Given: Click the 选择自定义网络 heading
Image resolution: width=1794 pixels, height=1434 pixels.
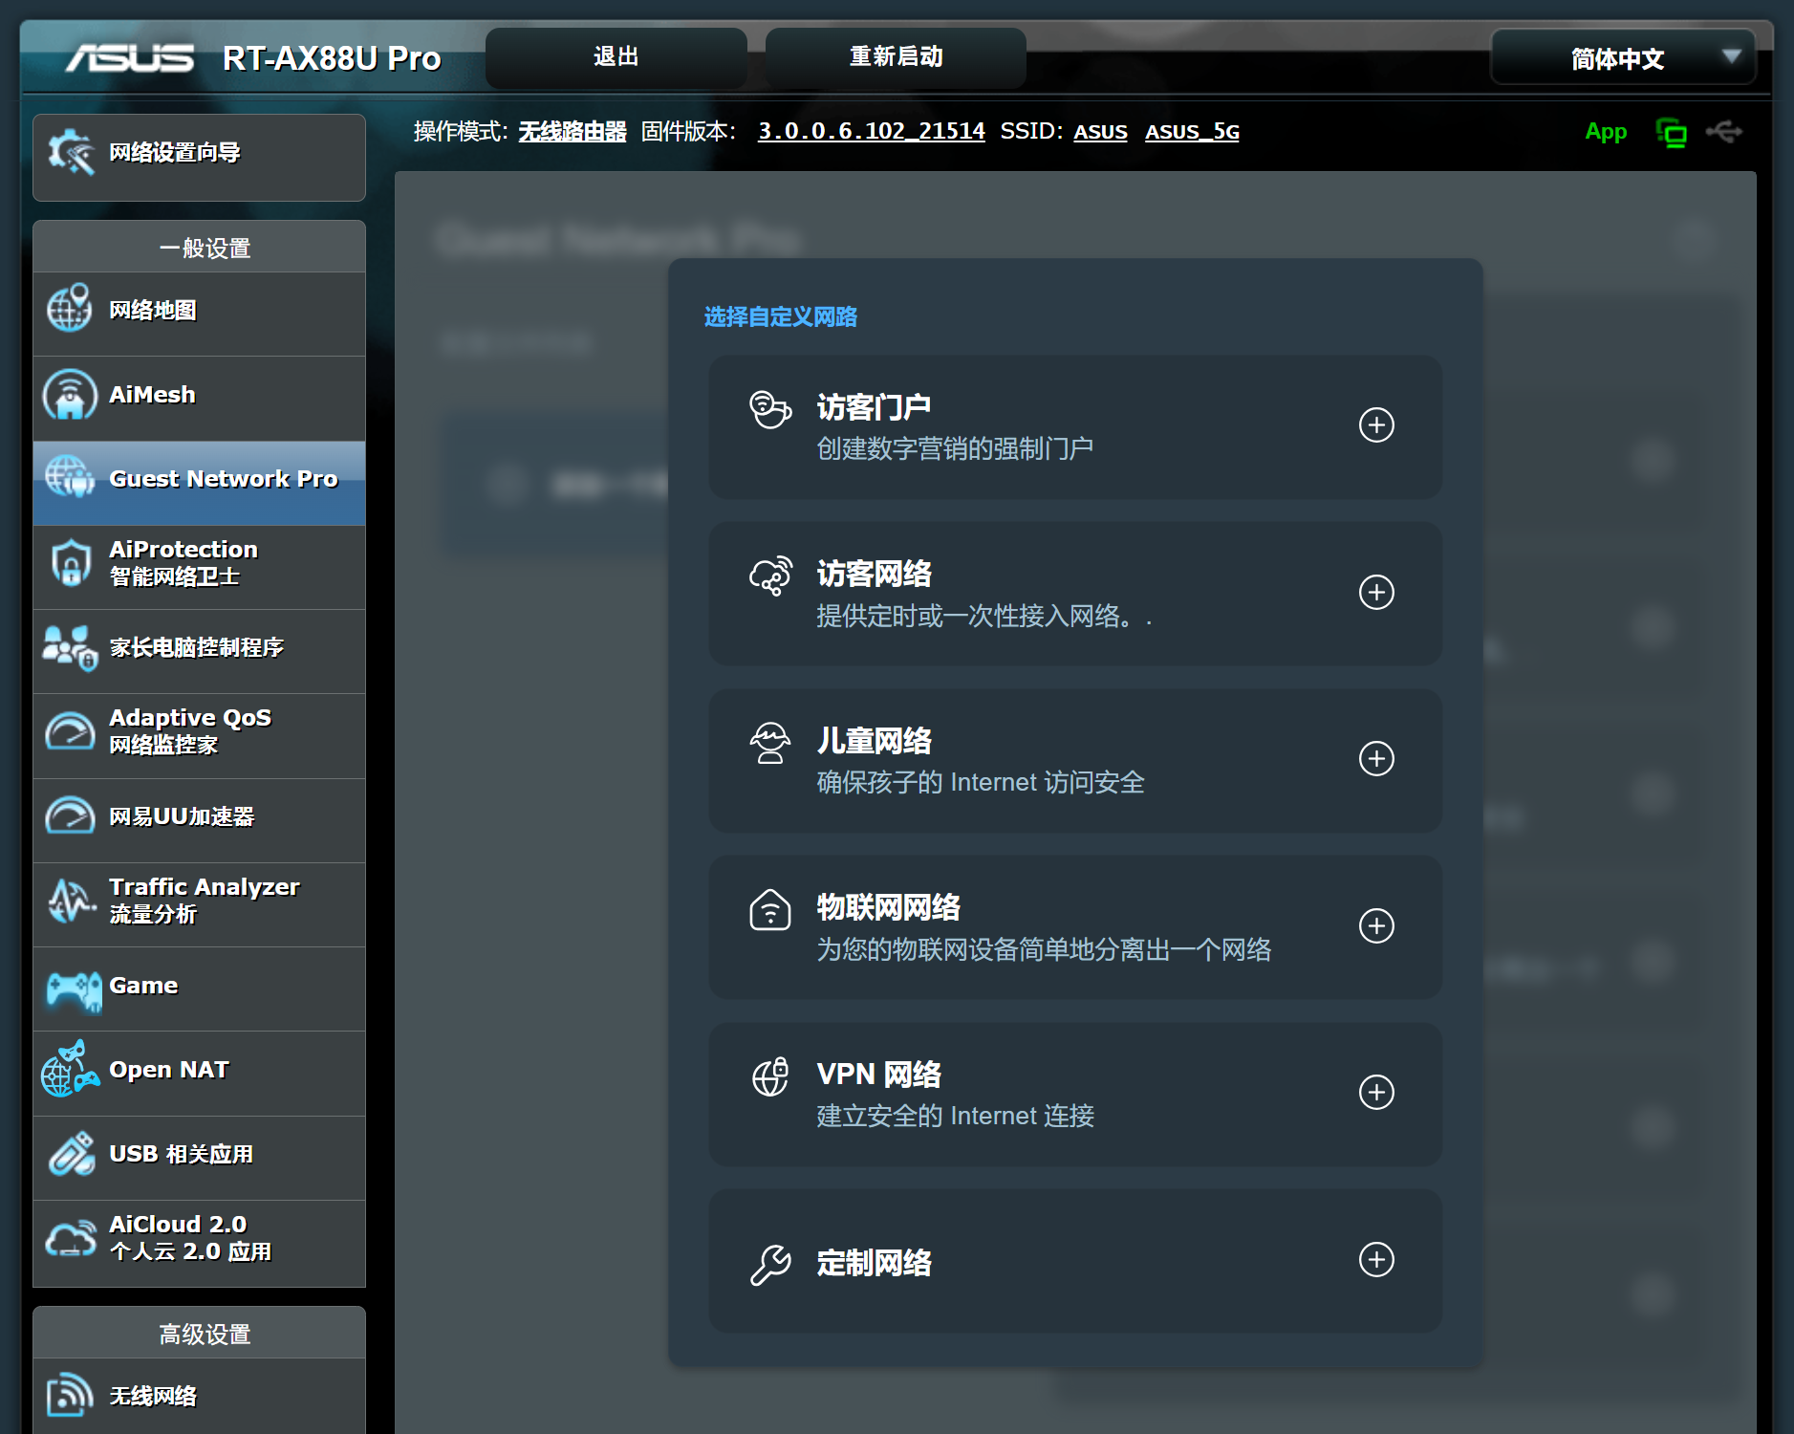Looking at the screenshot, I should tap(780, 316).
